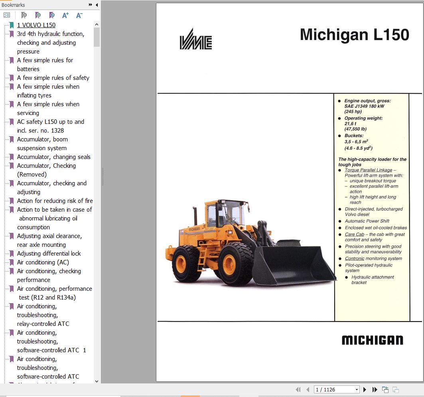Decrease bookmark font size with A-
This screenshot has width=424, height=397.
[79, 16]
